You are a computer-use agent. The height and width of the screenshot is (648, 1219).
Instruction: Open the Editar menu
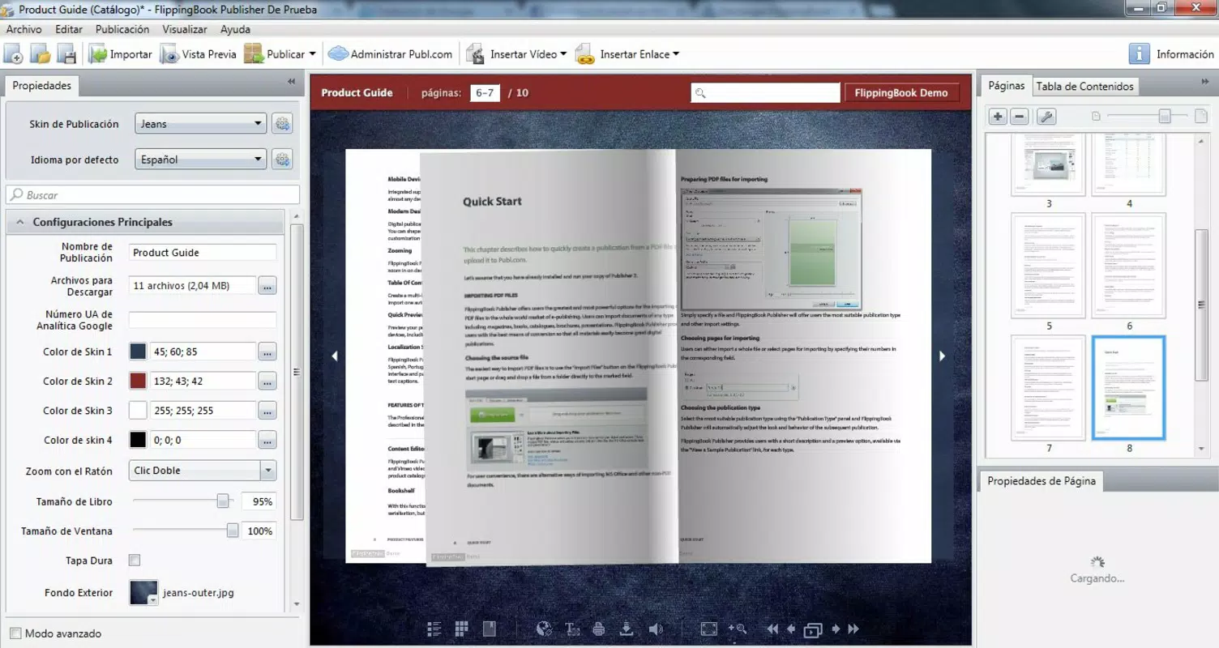69,29
